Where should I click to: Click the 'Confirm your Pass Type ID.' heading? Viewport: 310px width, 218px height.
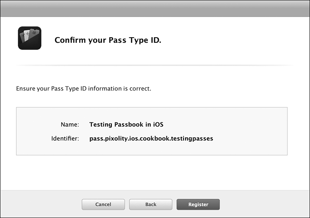(x=108, y=41)
